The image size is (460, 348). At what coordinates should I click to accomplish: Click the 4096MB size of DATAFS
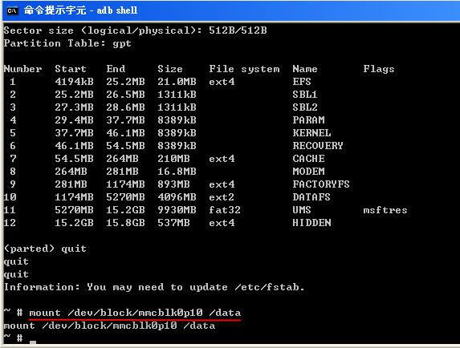pyautogui.click(x=177, y=197)
